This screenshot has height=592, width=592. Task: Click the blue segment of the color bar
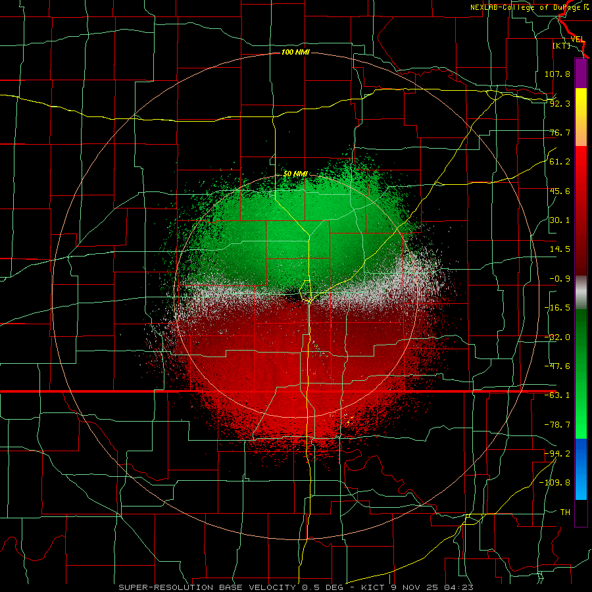[x=581, y=469]
